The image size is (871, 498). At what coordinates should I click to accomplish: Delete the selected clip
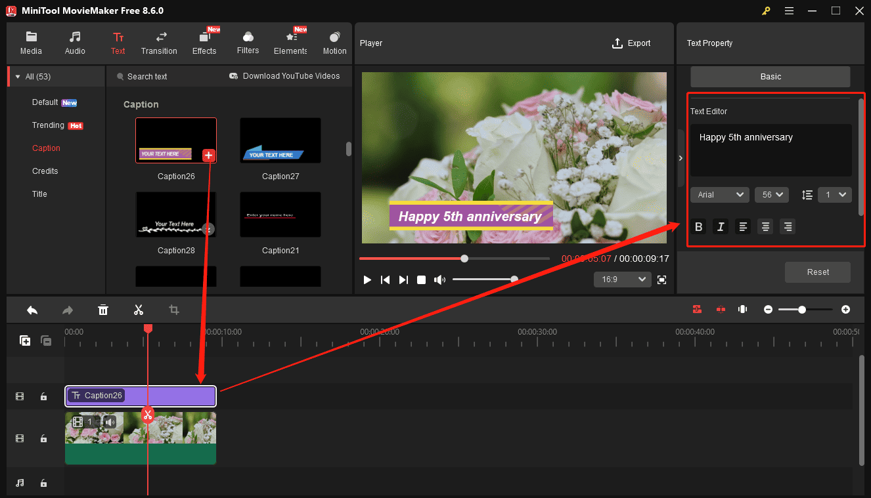tap(103, 310)
